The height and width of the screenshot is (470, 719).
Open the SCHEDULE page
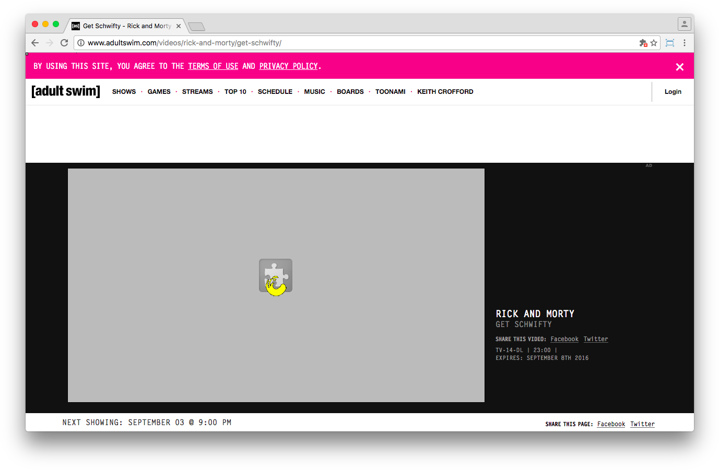[275, 92]
